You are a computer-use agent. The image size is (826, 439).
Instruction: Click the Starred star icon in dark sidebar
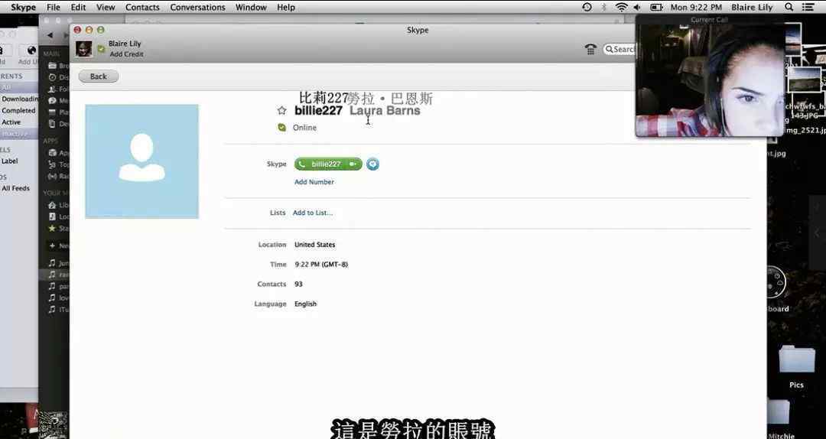pos(52,228)
